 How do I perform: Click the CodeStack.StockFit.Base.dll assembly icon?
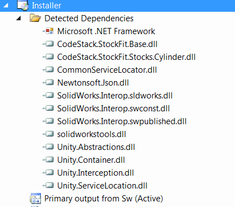[48, 44]
